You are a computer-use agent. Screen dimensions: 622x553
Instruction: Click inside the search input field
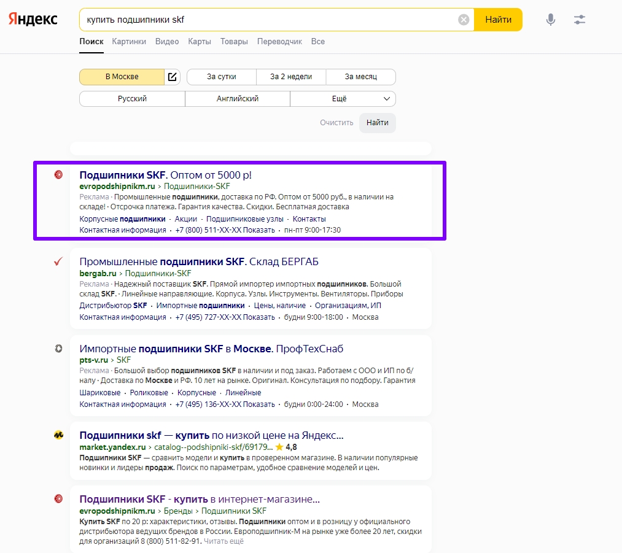point(270,20)
